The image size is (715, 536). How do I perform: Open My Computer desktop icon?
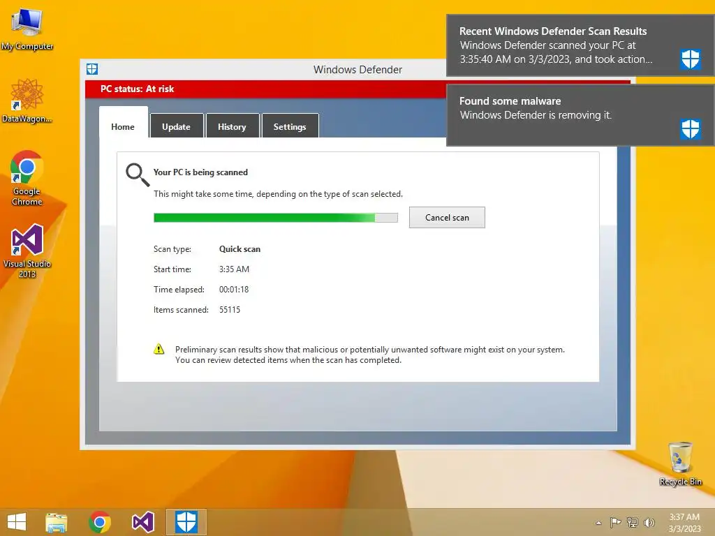[x=27, y=29]
